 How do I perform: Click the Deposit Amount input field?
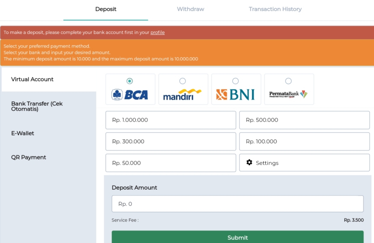pyautogui.click(x=238, y=204)
